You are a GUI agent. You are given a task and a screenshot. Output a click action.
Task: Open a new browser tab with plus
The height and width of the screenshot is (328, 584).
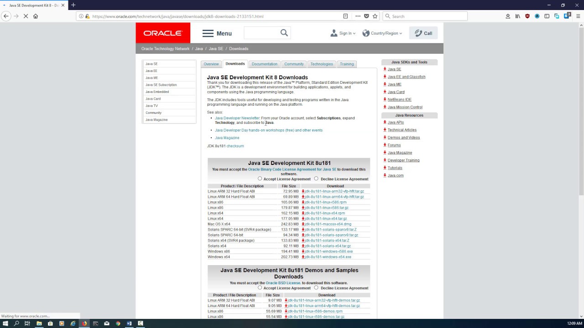73,5
